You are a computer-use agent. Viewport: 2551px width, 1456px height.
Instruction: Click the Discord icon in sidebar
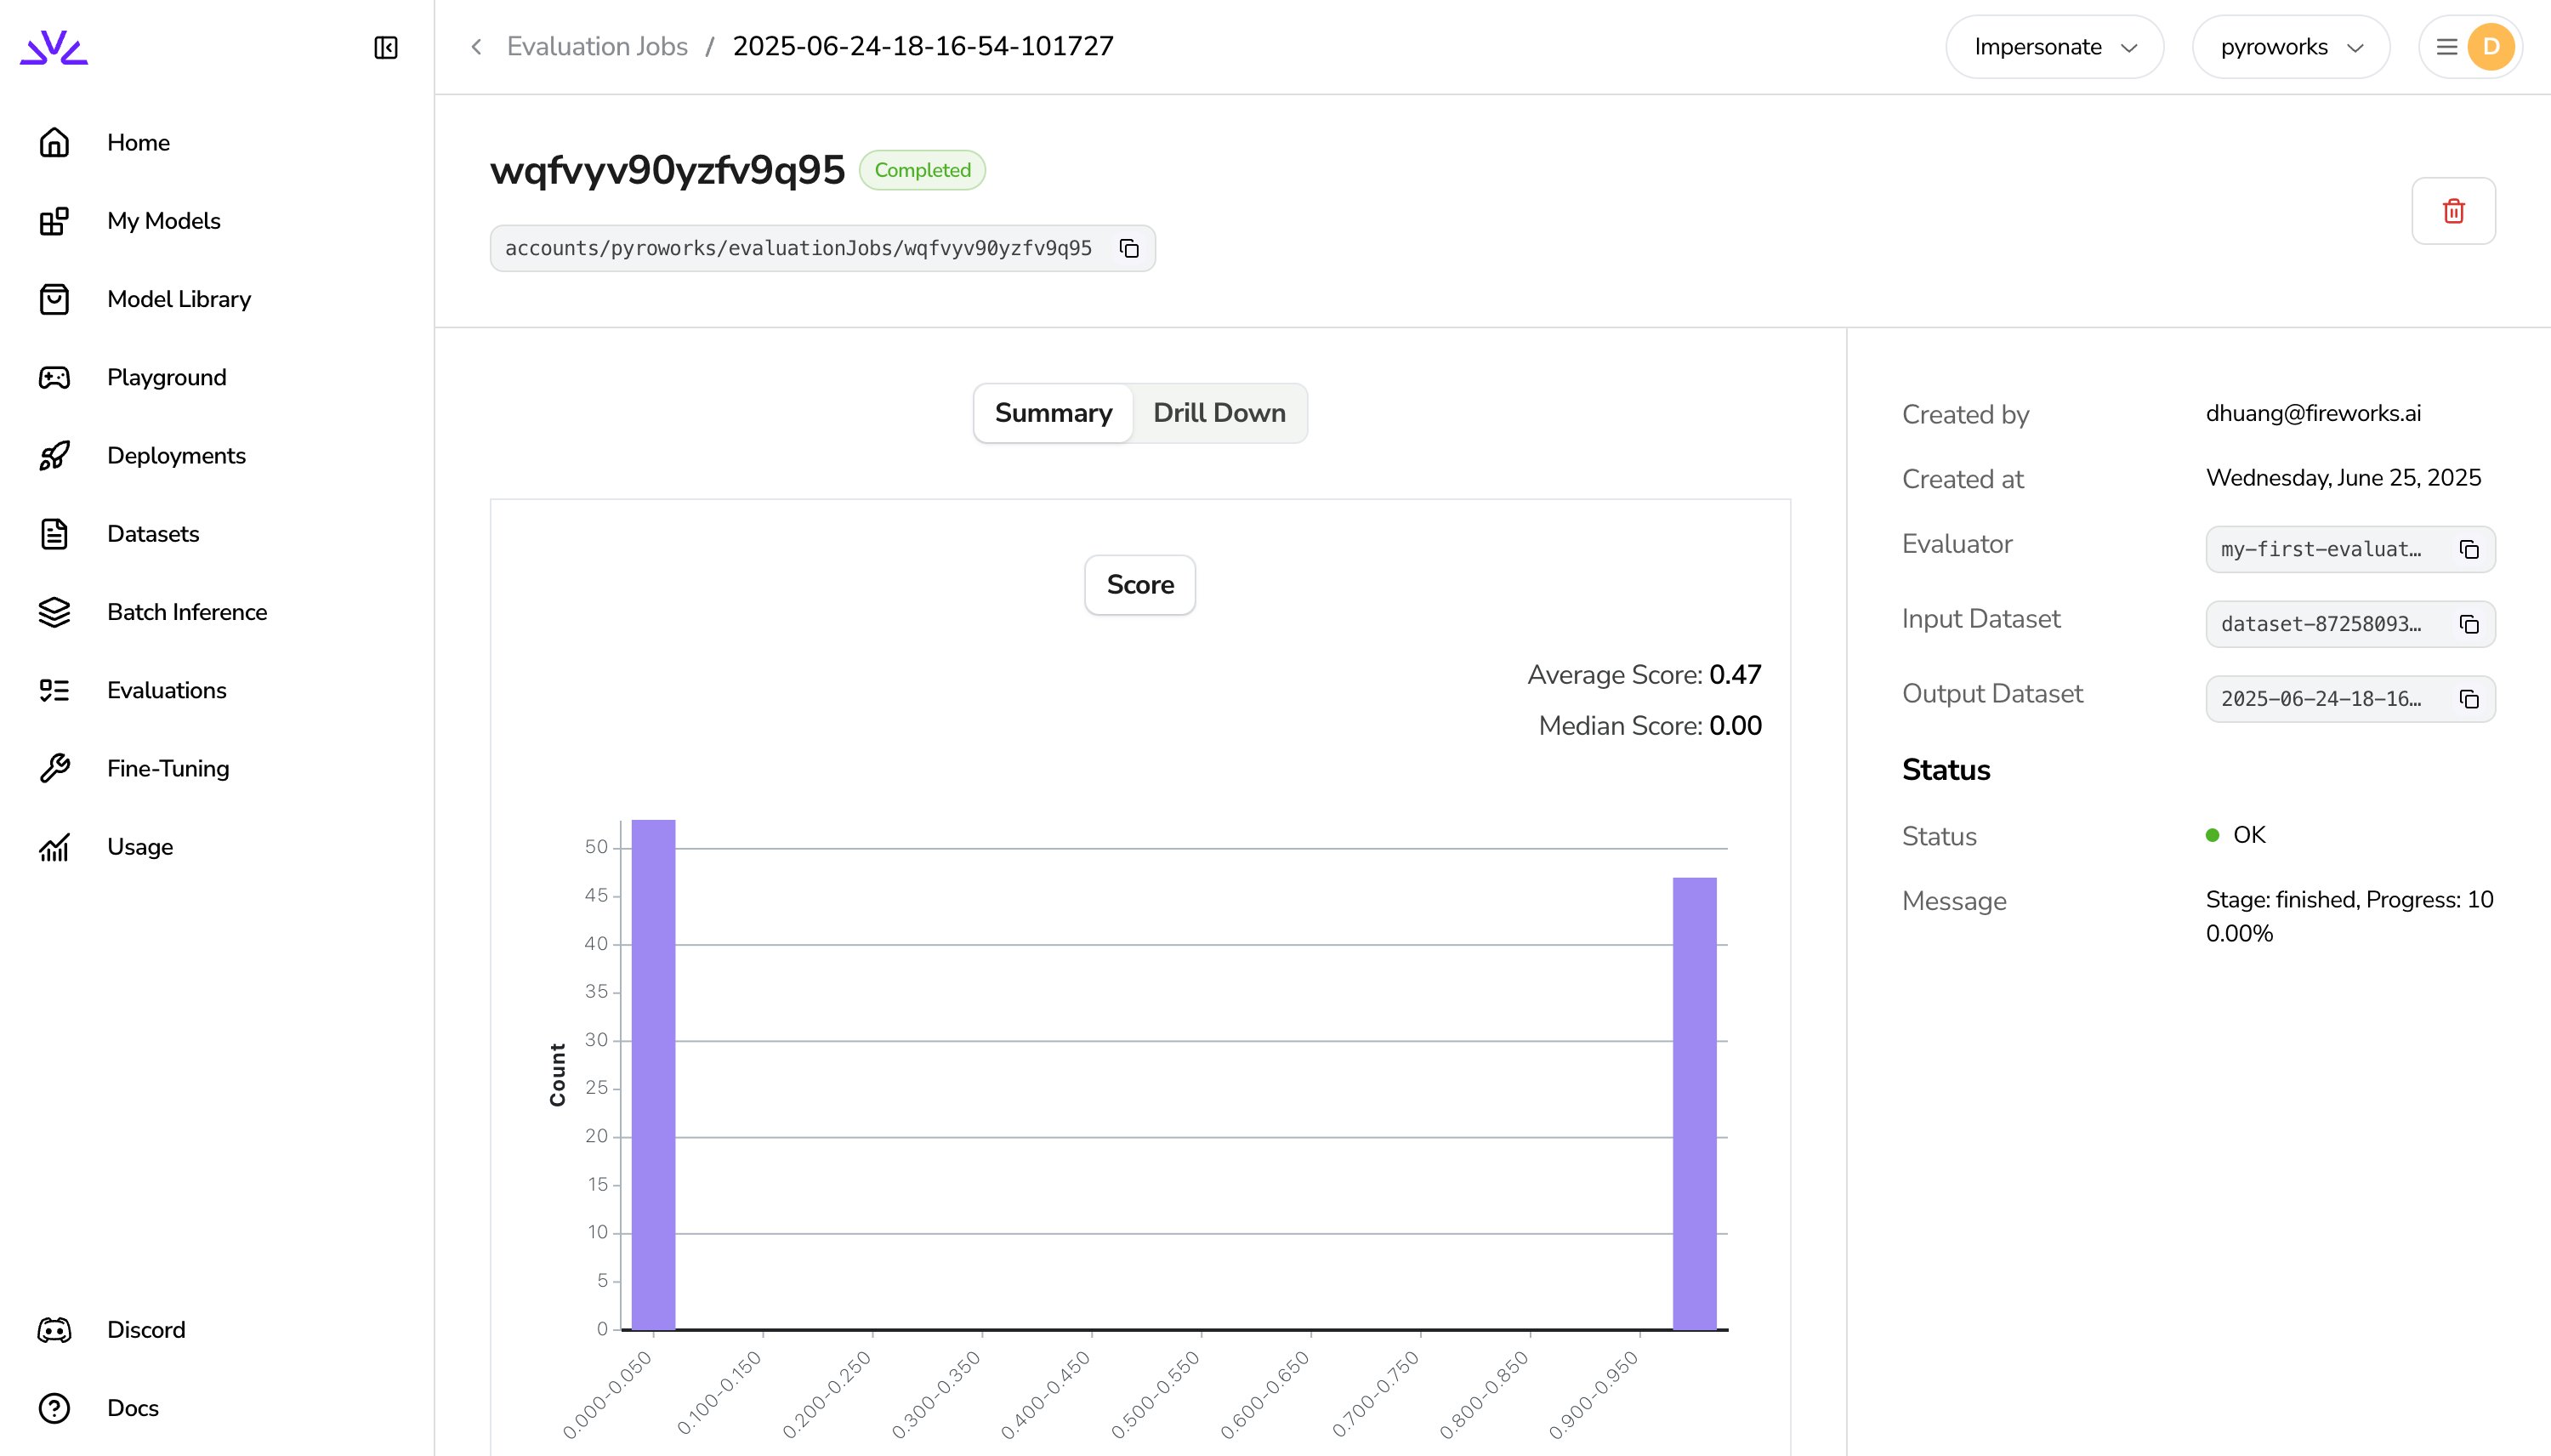(x=54, y=1330)
